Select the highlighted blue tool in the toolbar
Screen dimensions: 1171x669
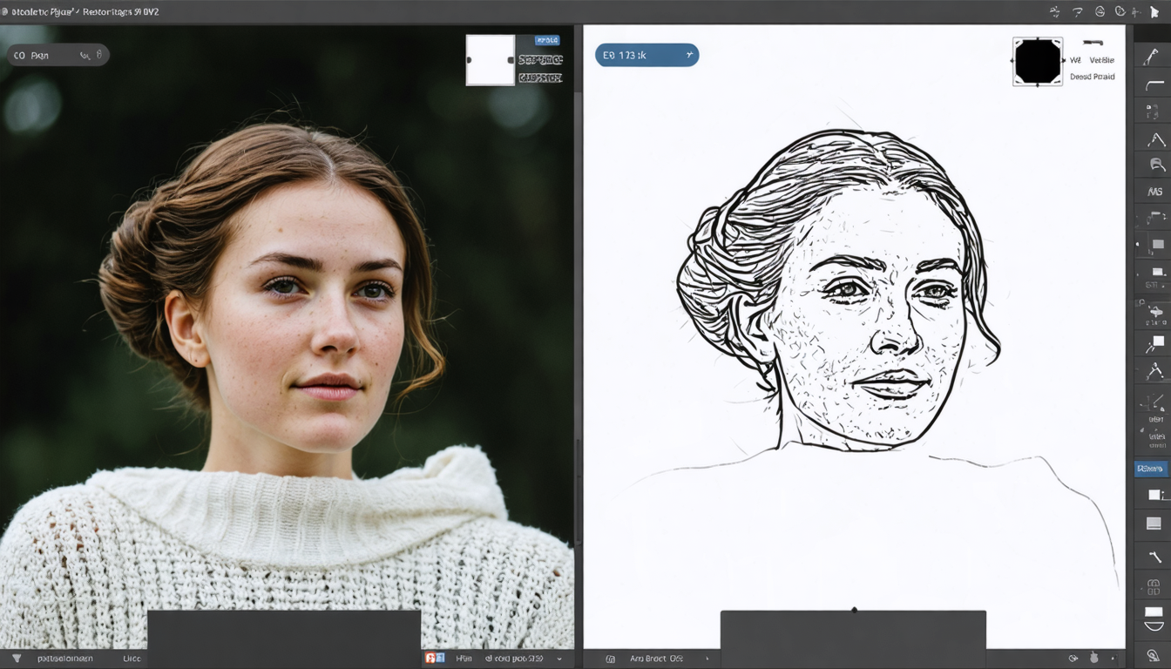(1150, 468)
